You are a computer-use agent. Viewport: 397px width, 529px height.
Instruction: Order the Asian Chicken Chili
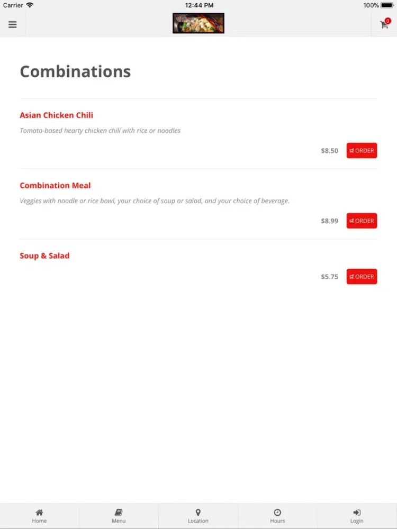[362, 150]
